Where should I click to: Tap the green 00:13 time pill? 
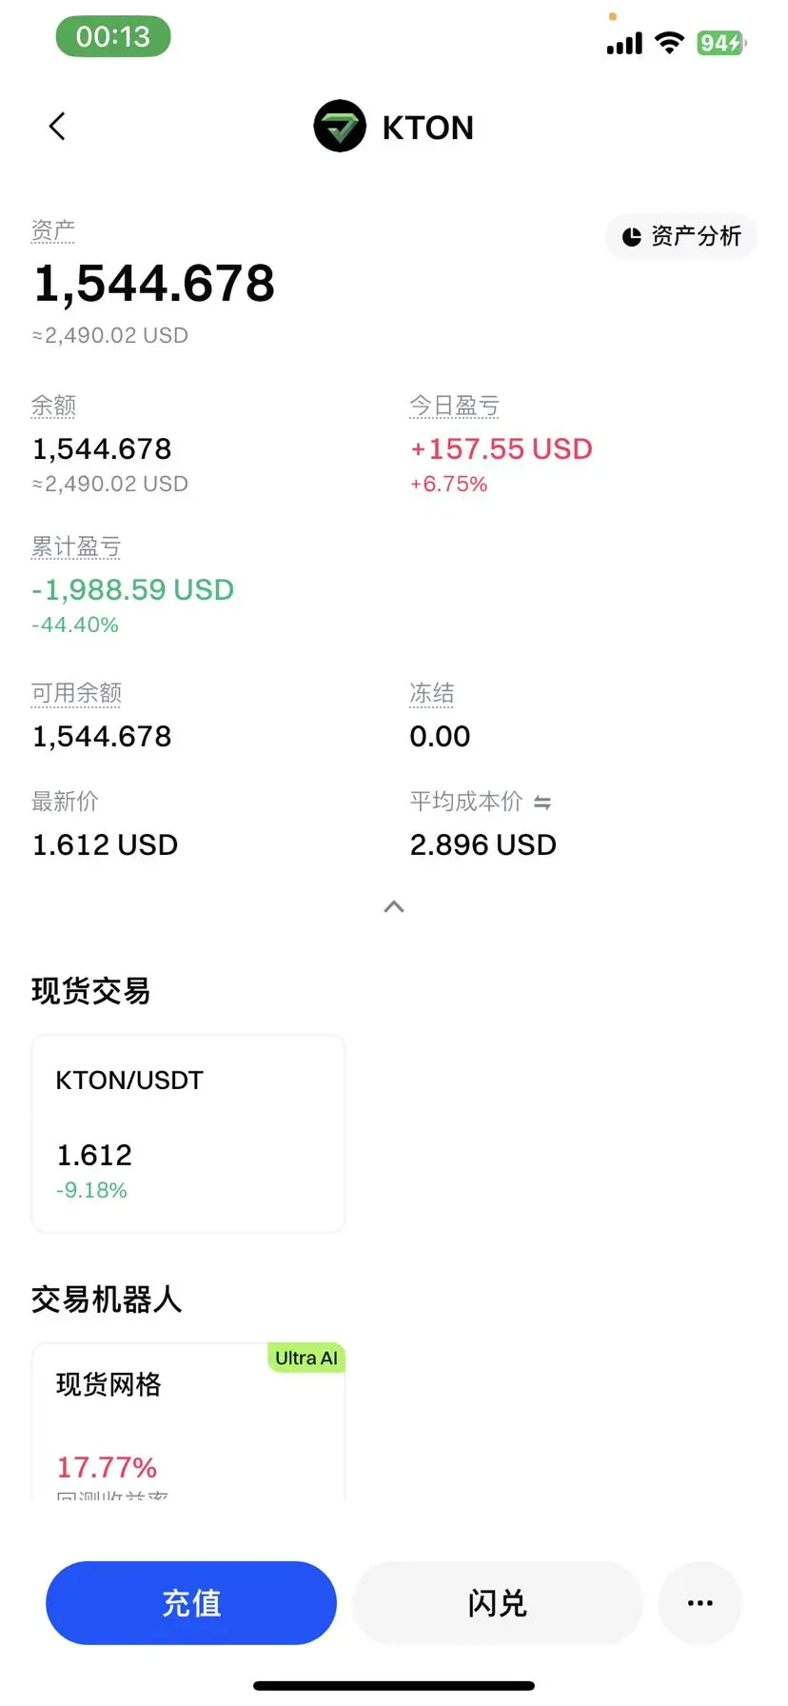click(113, 36)
